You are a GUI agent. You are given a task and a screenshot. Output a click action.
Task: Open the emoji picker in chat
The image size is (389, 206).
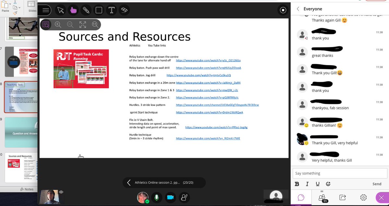[x=328, y=184]
